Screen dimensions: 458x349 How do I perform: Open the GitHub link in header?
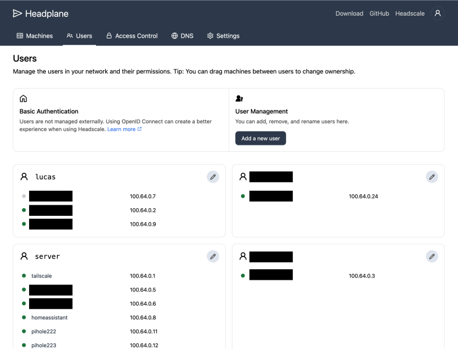pyautogui.click(x=379, y=13)
